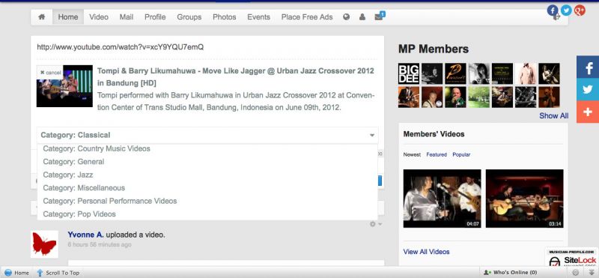Open the member avatar of man in light suit
Screen dimensions: 599x278
526,73
